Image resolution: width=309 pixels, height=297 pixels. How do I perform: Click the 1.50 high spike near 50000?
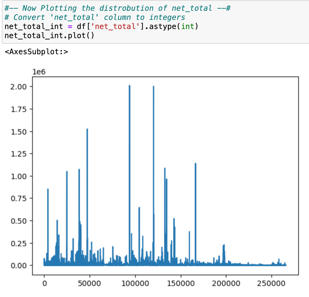point(87,129)
